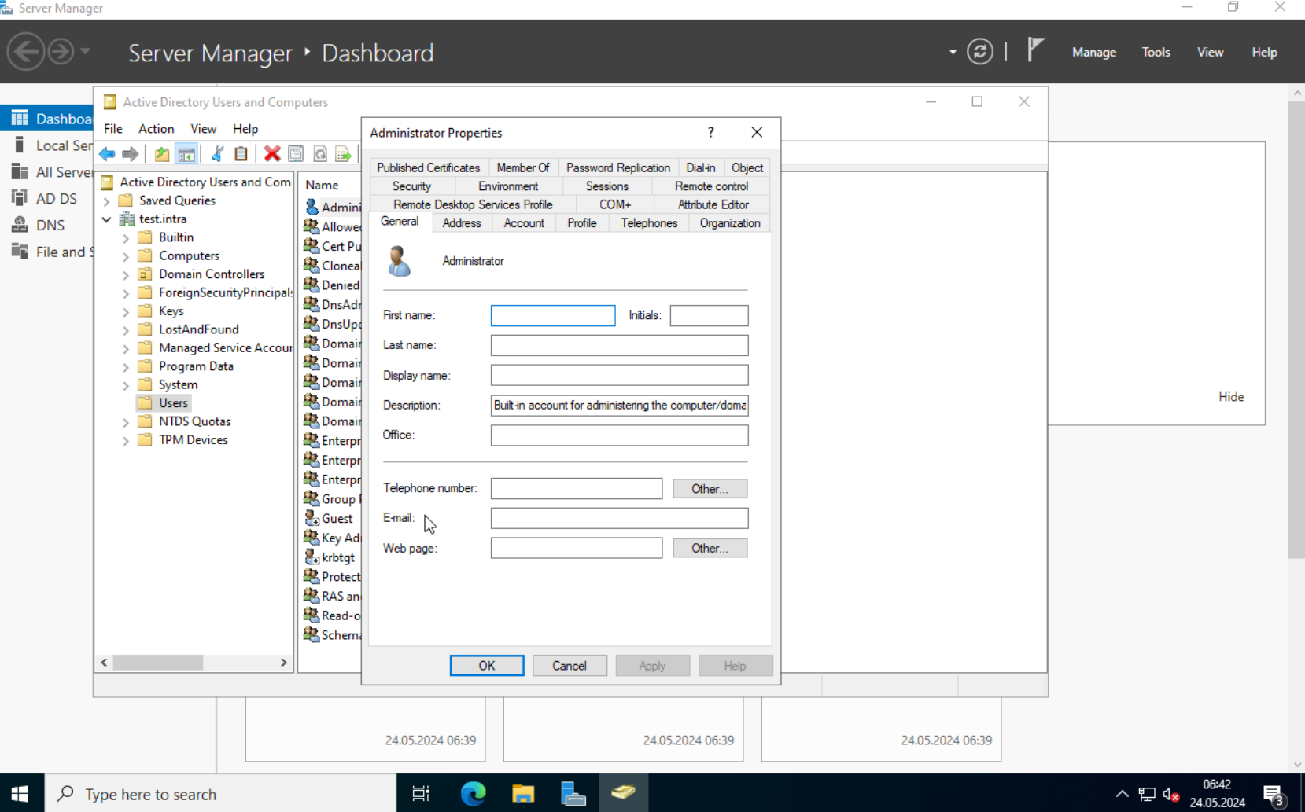Expand the Domain Controllers node
This screenshot has width=1305, height=812.
click(x=126, y=274)
